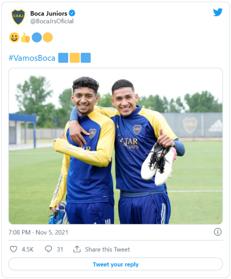Open the Twitter bird logo
This screenshot has height=279, width=231.
click(218, 12)
